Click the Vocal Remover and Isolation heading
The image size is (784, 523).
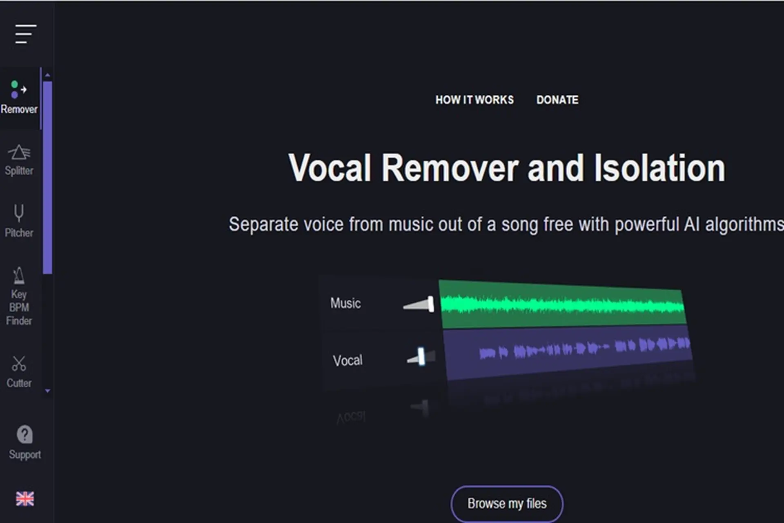point(507,168)
